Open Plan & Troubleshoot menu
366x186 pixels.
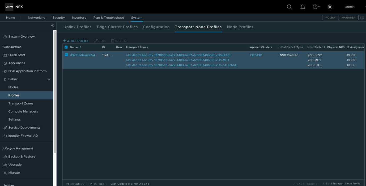(109, 18)
